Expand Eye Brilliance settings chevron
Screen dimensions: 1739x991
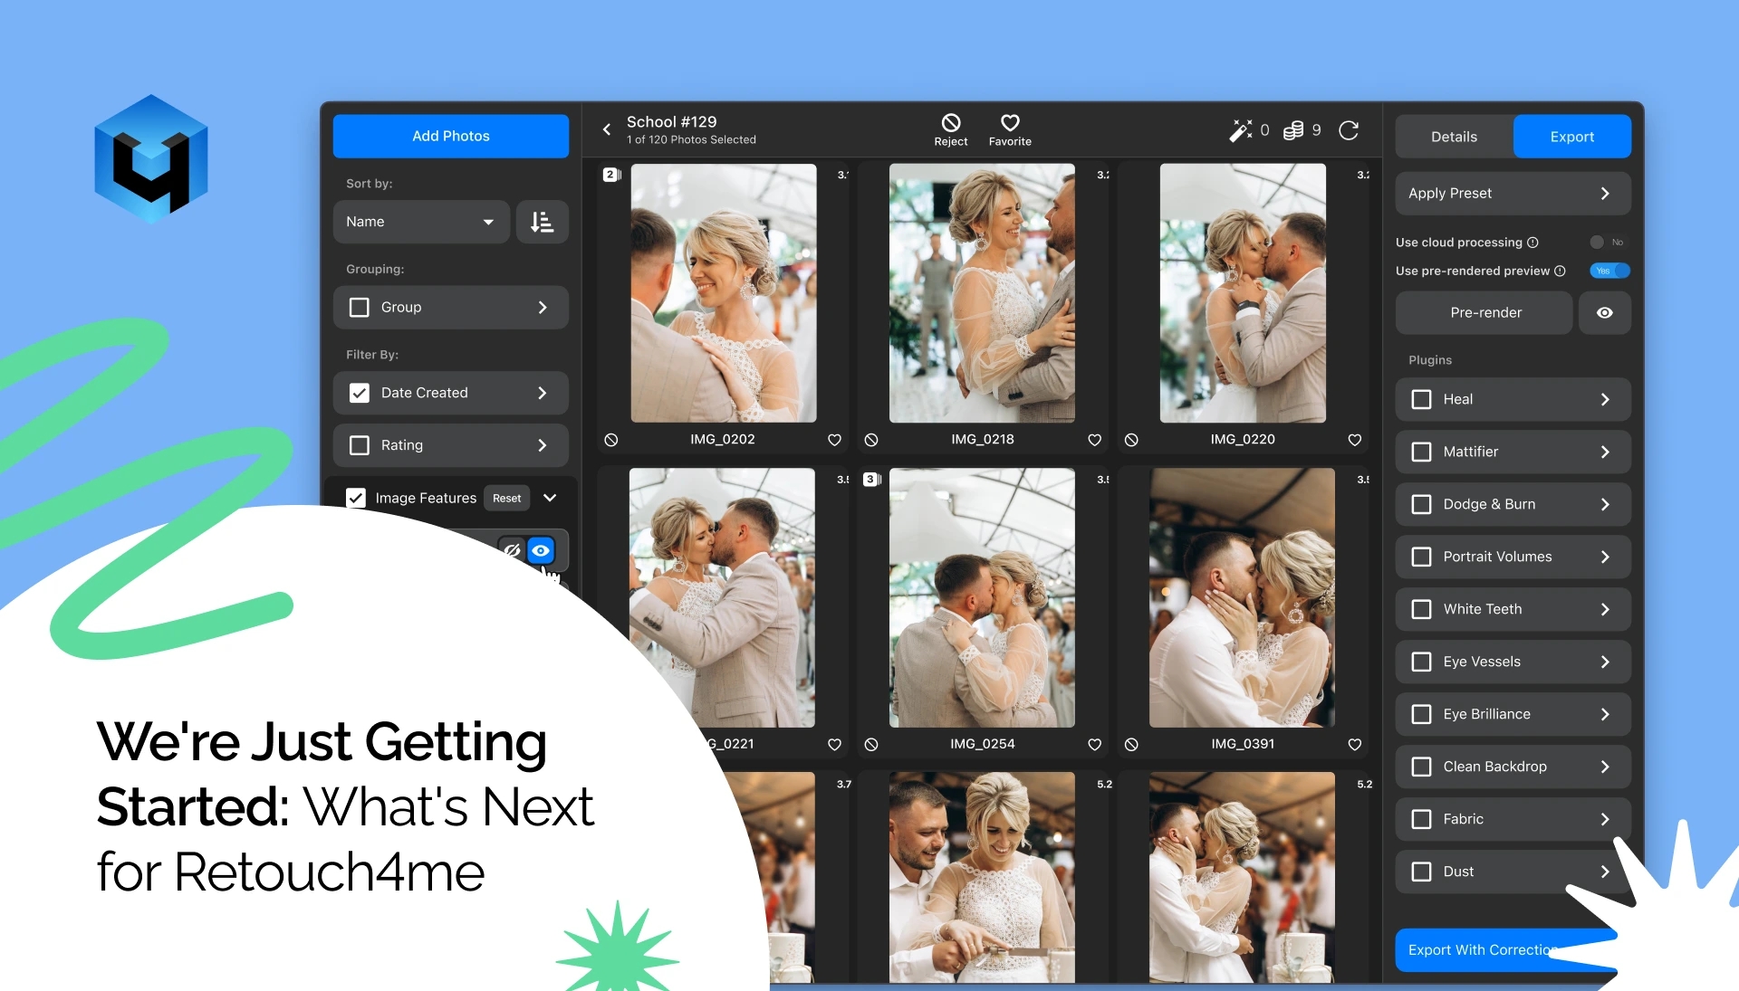tap(1605, 714)
